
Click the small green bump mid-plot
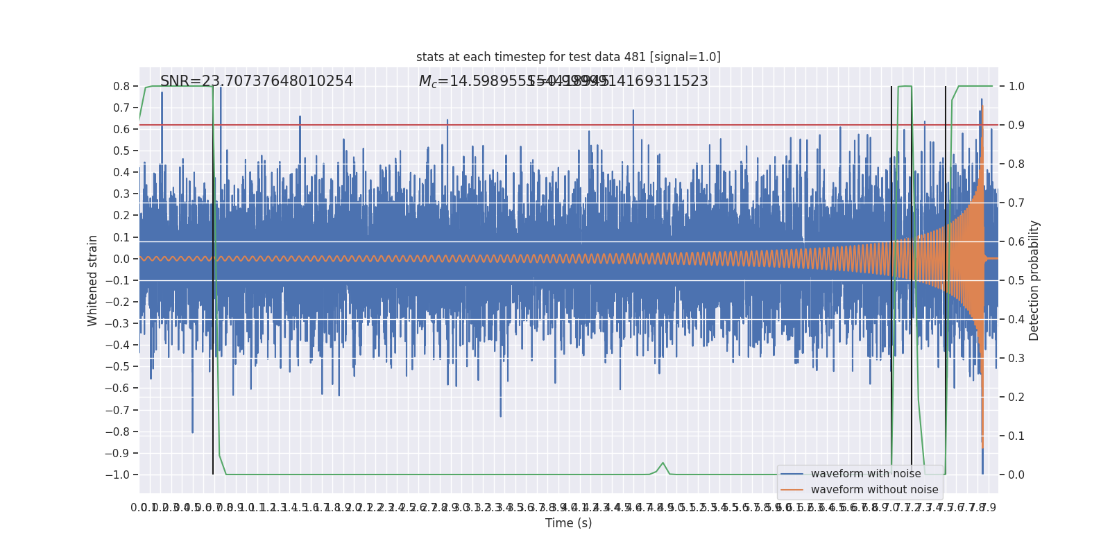click(x=663, y=463)
